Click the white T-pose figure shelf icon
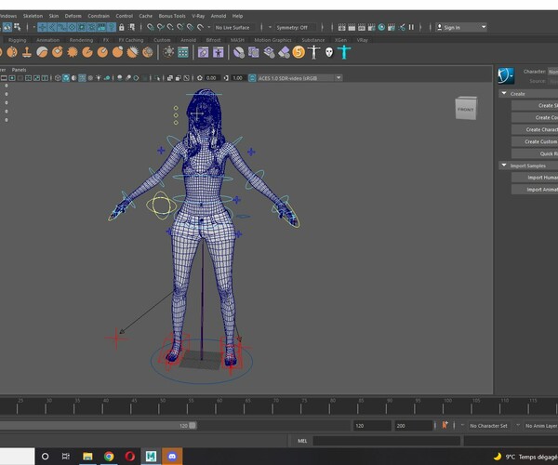Viewport: 558px width, 465px height. [313, 52]
